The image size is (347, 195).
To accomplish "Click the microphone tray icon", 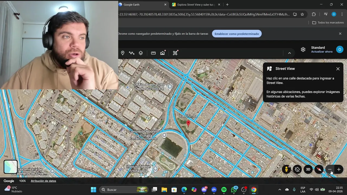I will (294, 190).
